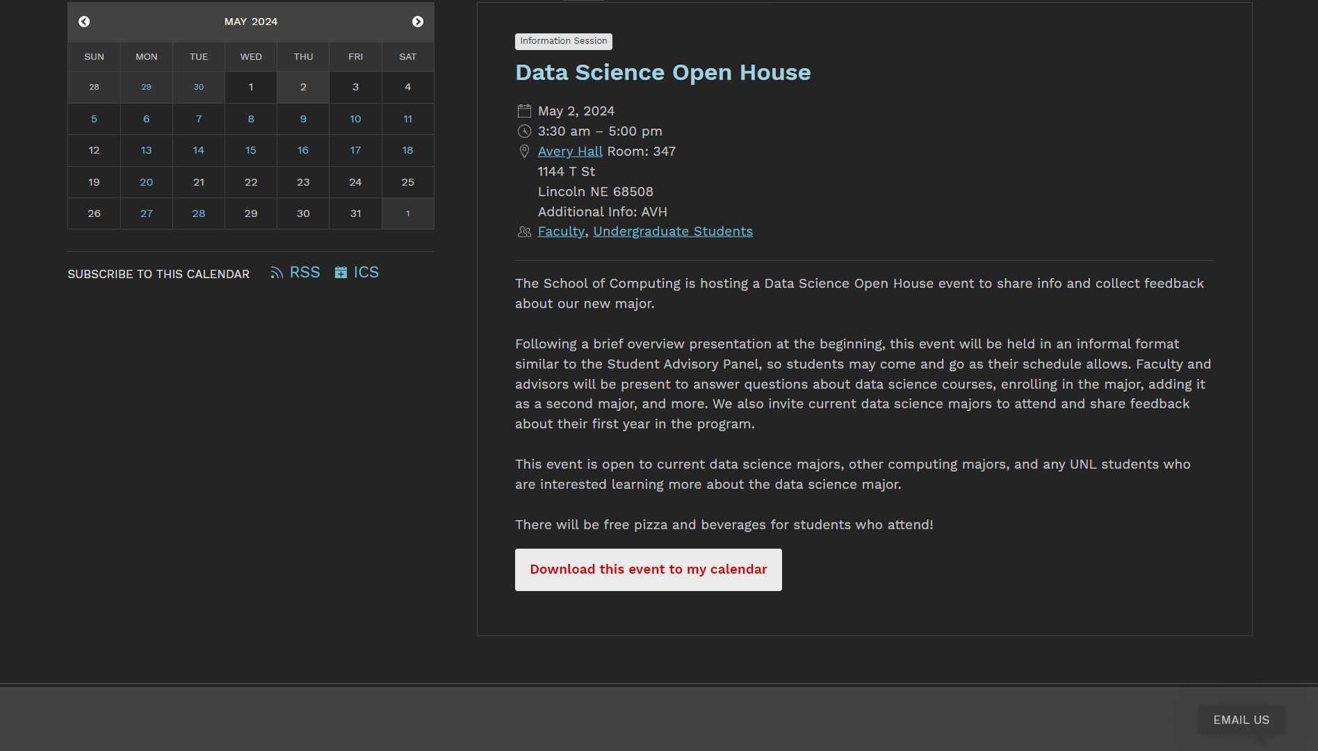Click the location pin icon near Avery Hall
1318x751 pixels.
[524, 152]
